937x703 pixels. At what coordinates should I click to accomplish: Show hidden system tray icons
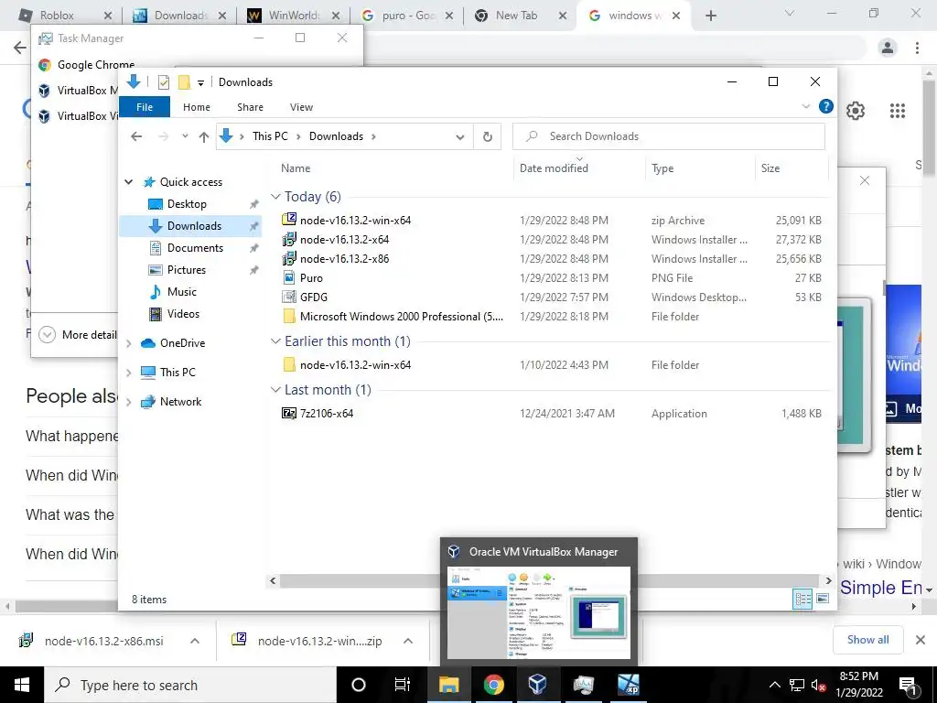(x=774, y=685)
